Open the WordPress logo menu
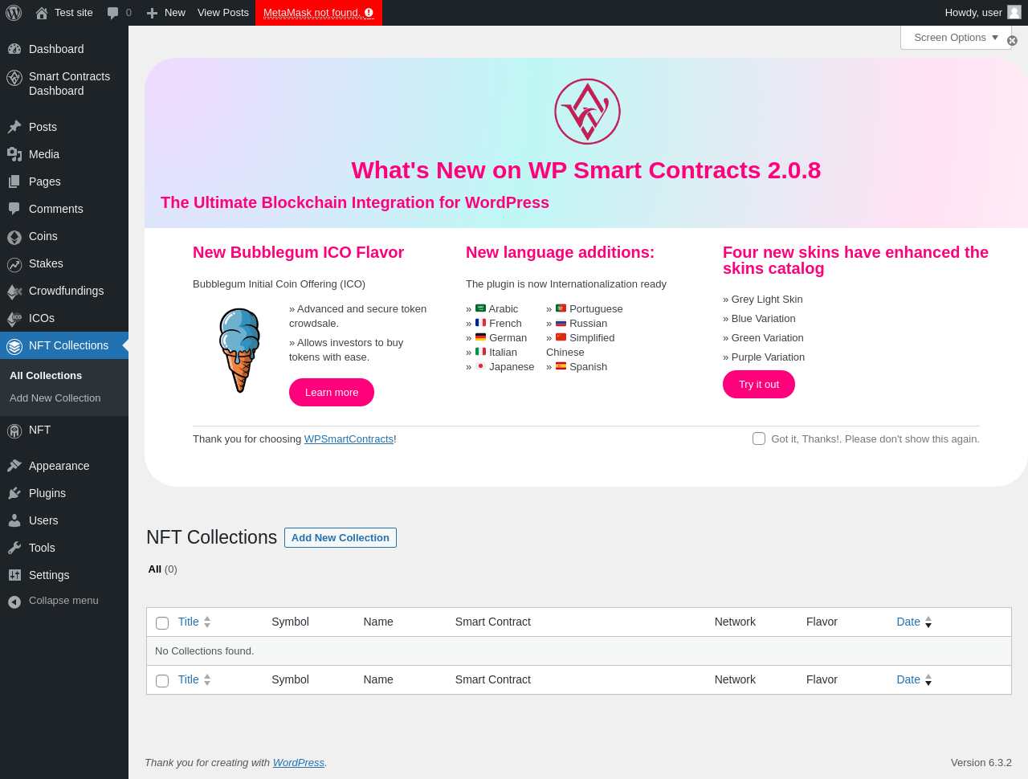 14,13
